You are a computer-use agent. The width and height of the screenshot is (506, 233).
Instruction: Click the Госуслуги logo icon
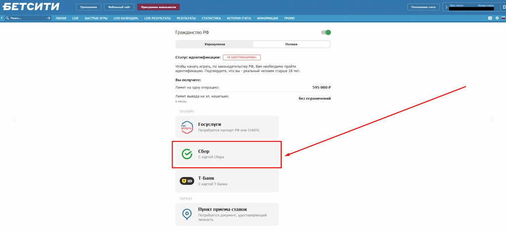tap(186, 127)
